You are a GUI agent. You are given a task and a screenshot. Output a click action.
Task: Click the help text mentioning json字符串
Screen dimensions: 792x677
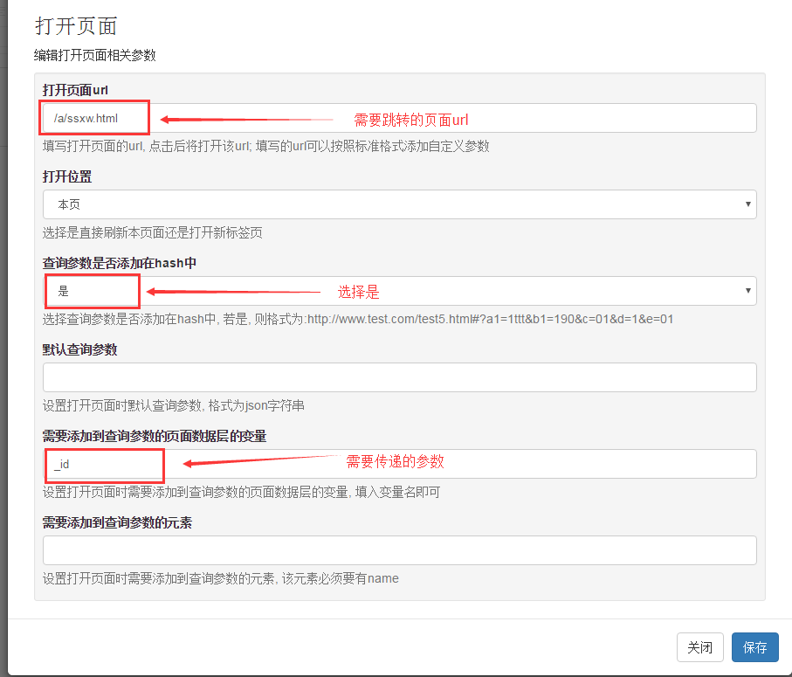174,405
